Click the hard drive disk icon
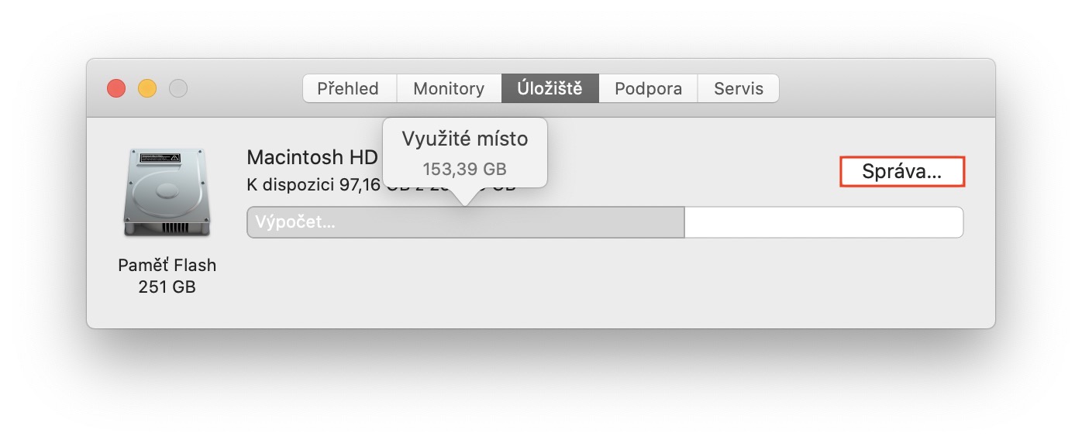This screenshot has height=443, width=1082. (x=166, y=192)
